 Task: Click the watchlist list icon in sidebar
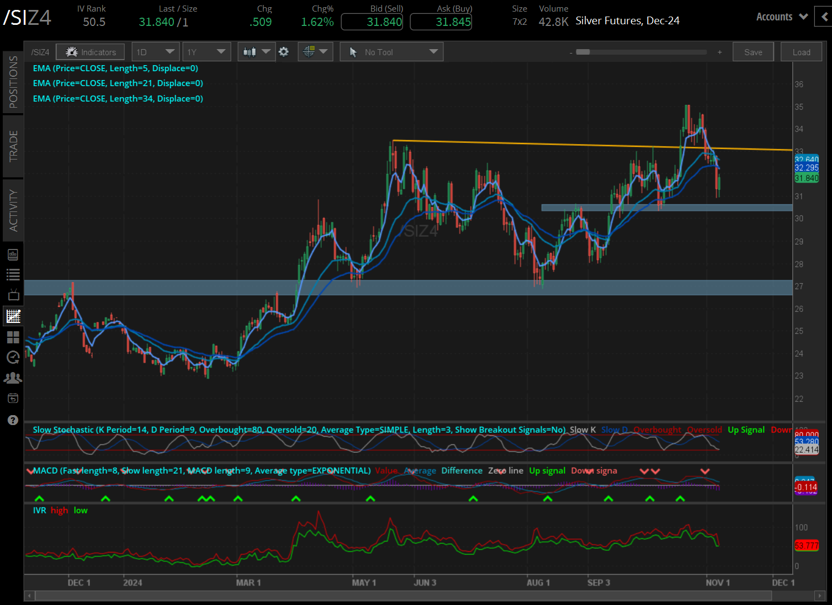coord(13,274)
